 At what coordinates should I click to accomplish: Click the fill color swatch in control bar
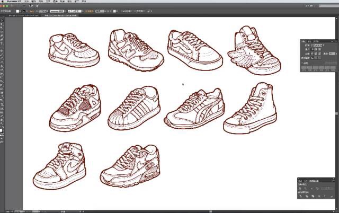coord(17,11)
